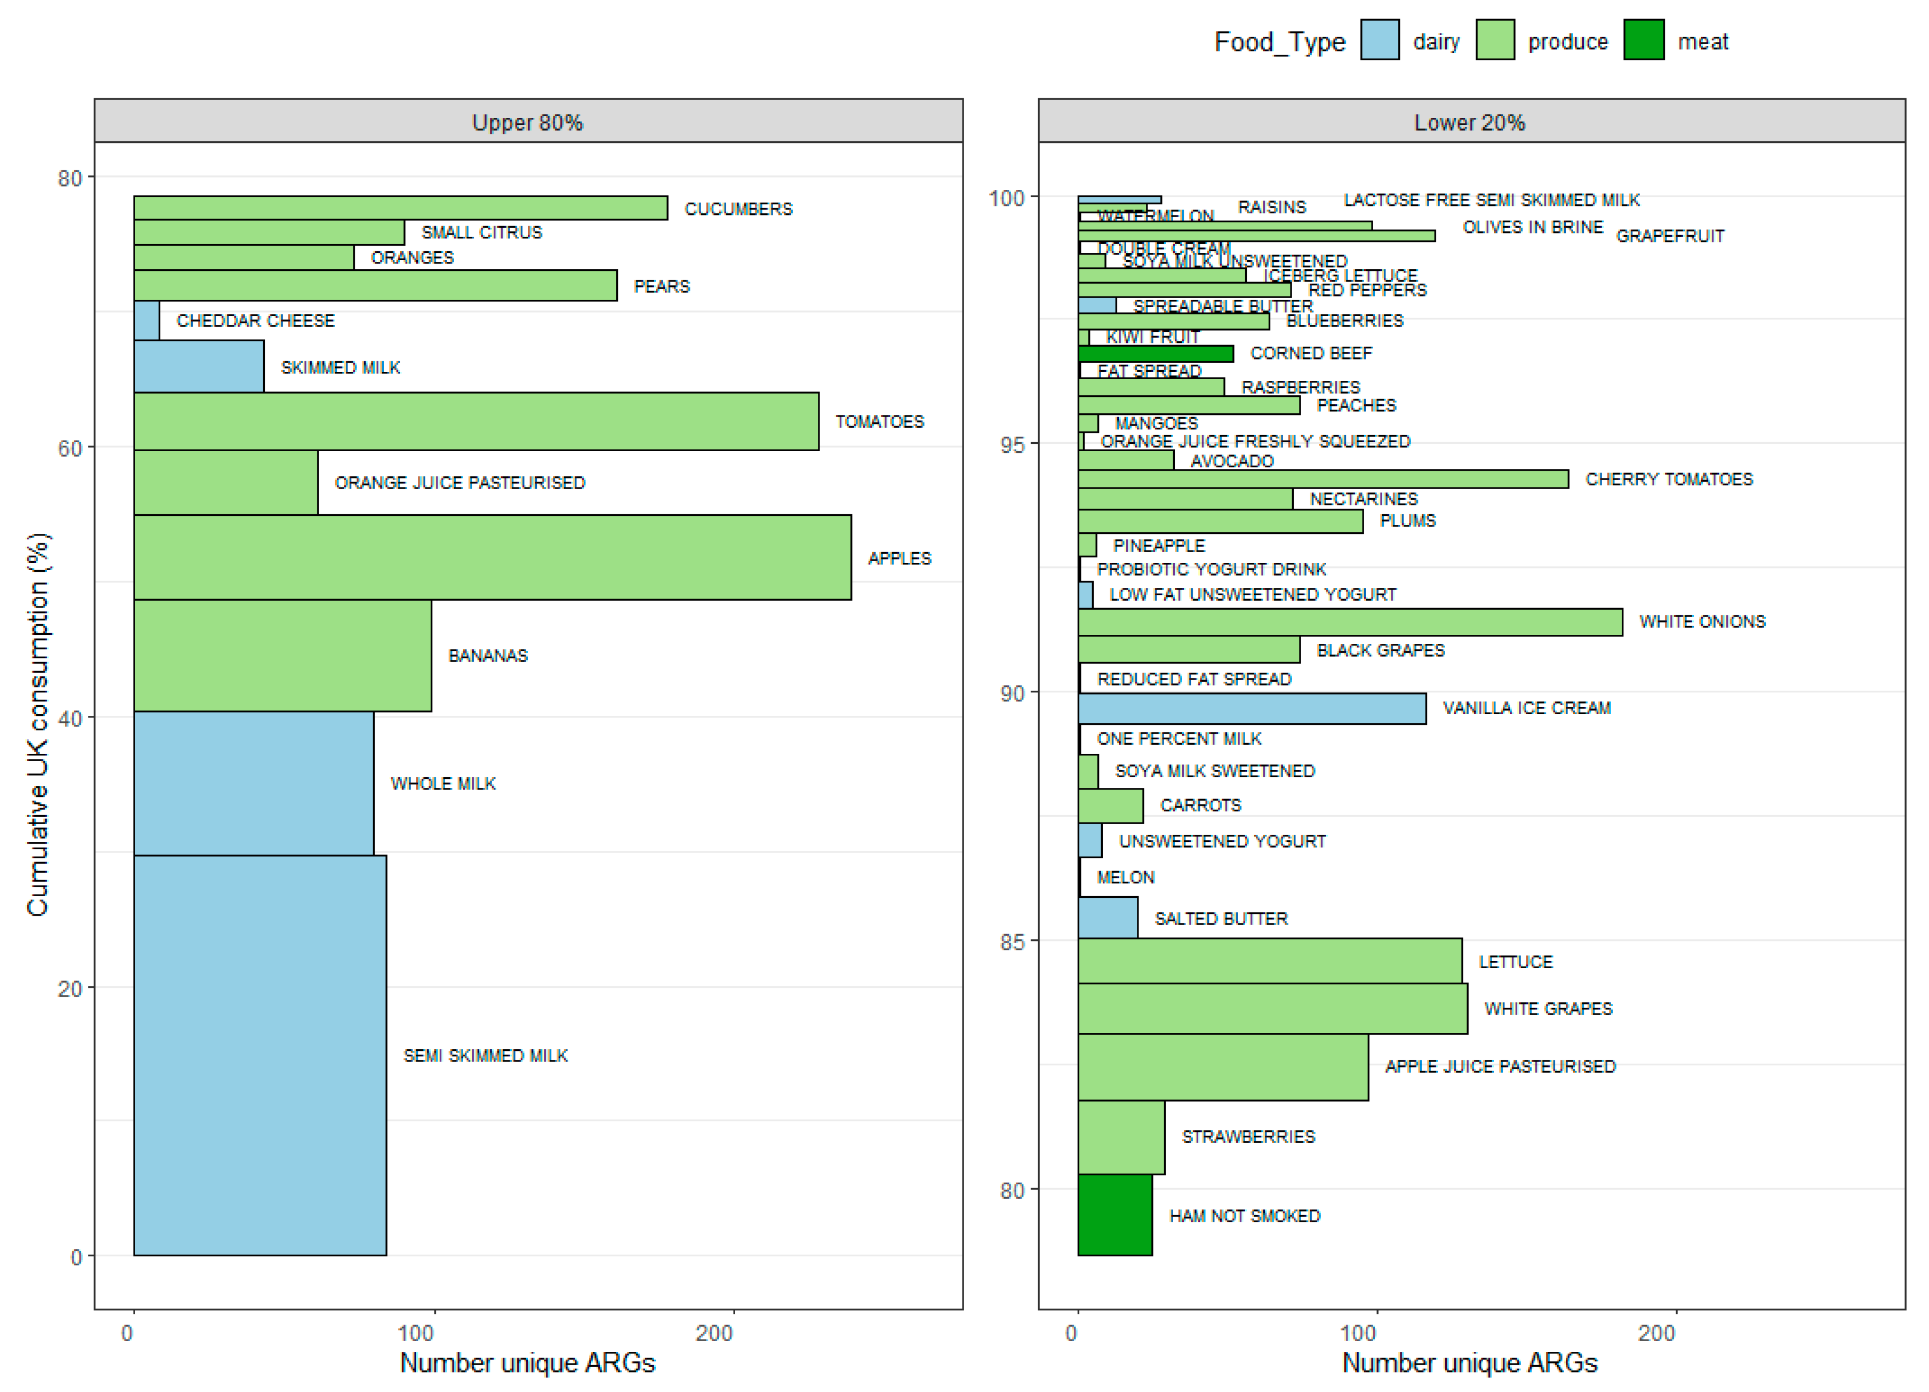
Task: Click the STRAWBERRIES label
Action: [1249, 1137]
